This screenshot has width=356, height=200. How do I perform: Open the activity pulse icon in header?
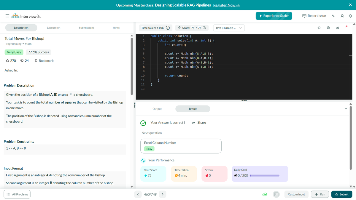pos(334,16)
